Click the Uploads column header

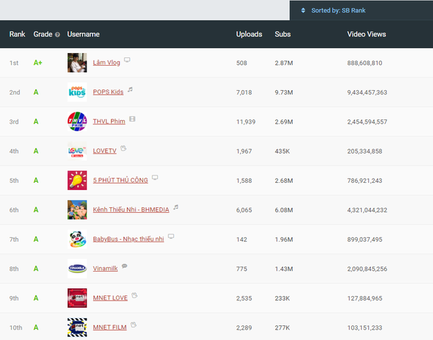[x=249, y=34]
